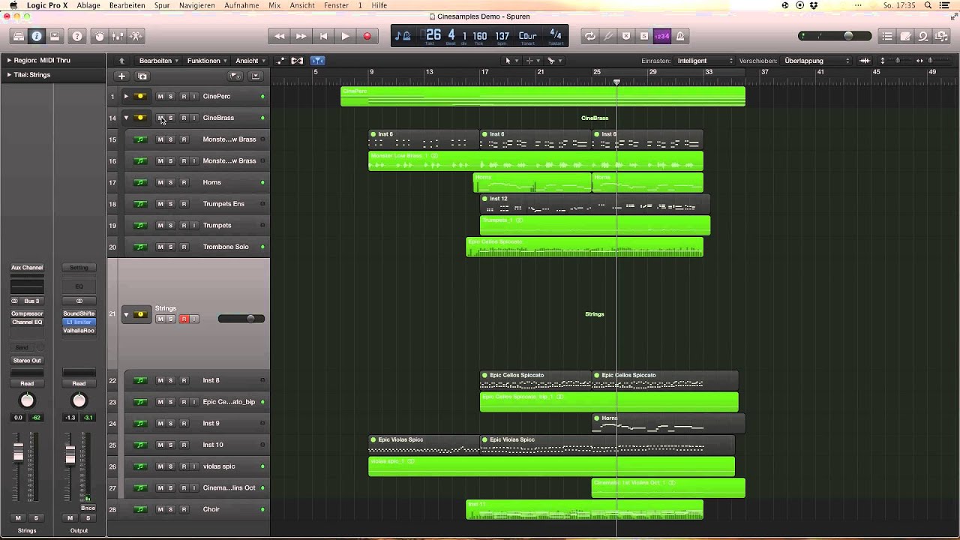Image resolution: width=960 pixels, height=540 pixels.
Task: Toggle the Metronome click button
Action: [x=680, y=36]
